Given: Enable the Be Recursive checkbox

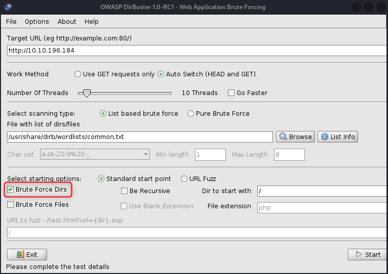Looking at the screenshot, I should [125, 191].
